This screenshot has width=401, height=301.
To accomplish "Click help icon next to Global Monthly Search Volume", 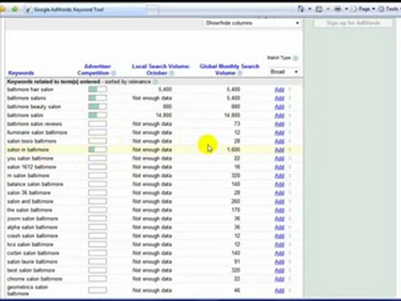I will [240, 73].
